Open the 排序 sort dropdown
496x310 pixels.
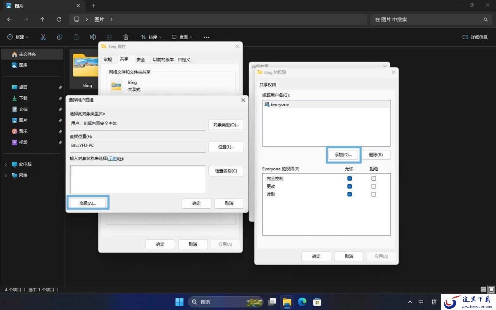click(x=151, y=37)
